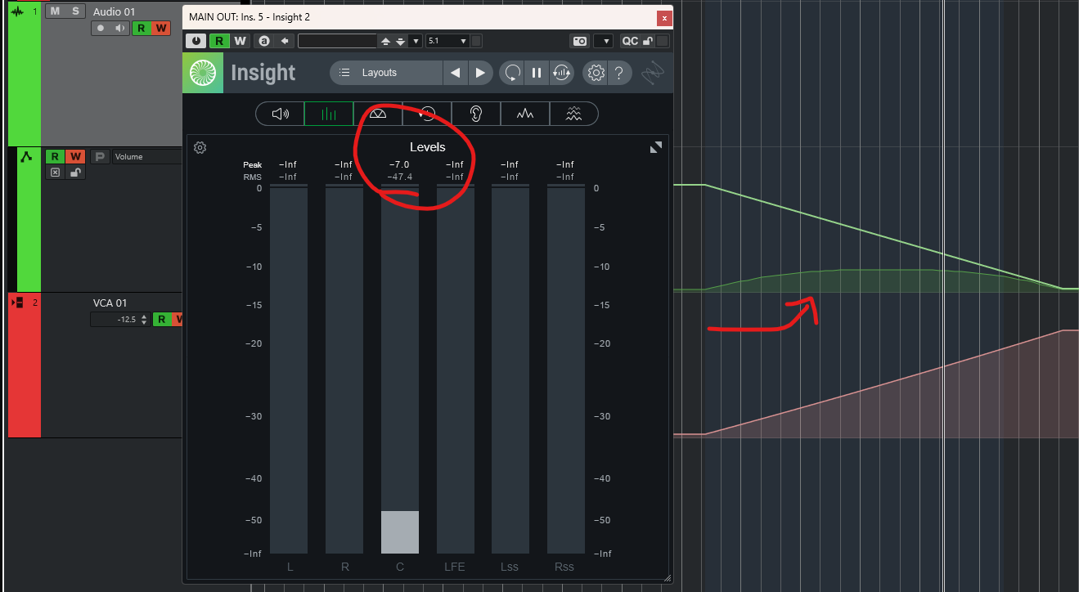Image resolution: width=1079 pixels, height=592 pixels.
Task: Pause the Insight meters
Action: click(537, 73)
